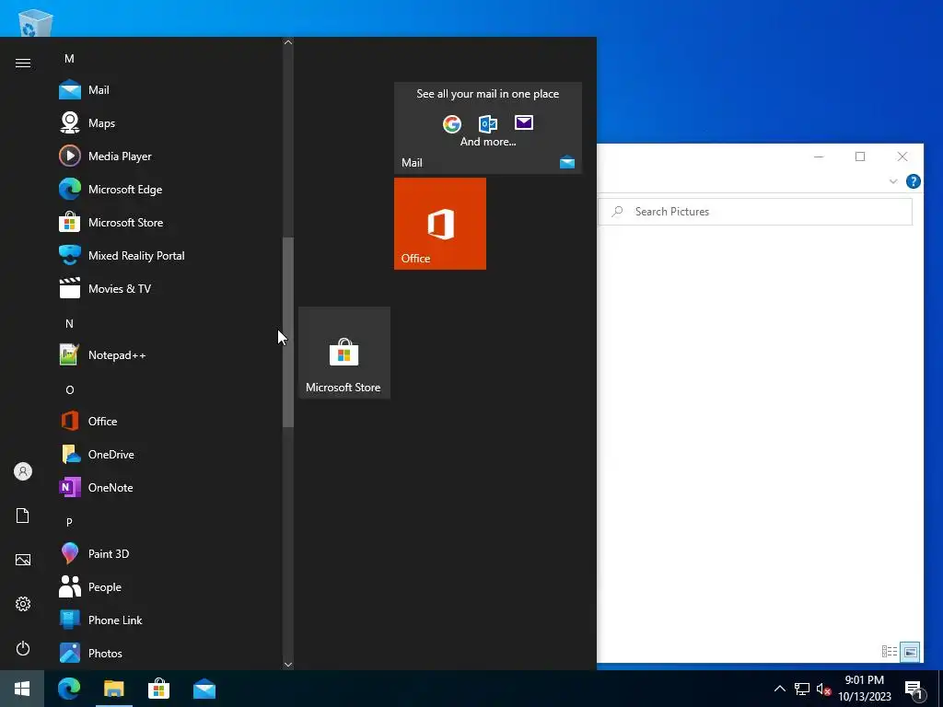Expand the File Explorer ribbon chevron
Viewport: 943px width, 707px height.
pyautogui.click(x=893, y=181)
